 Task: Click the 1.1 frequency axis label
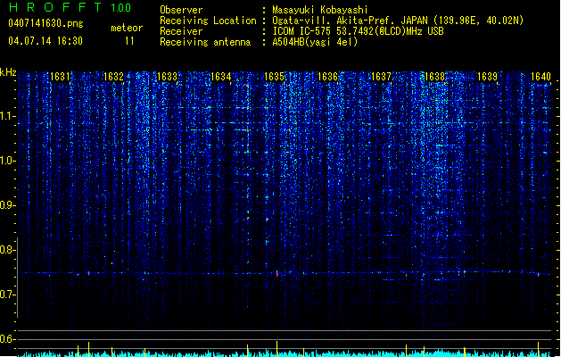(x=7, y=116)
